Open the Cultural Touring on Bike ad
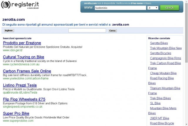The width and height of the screenshot is (188, 126). pyautogui.click(x=23, y=57)
